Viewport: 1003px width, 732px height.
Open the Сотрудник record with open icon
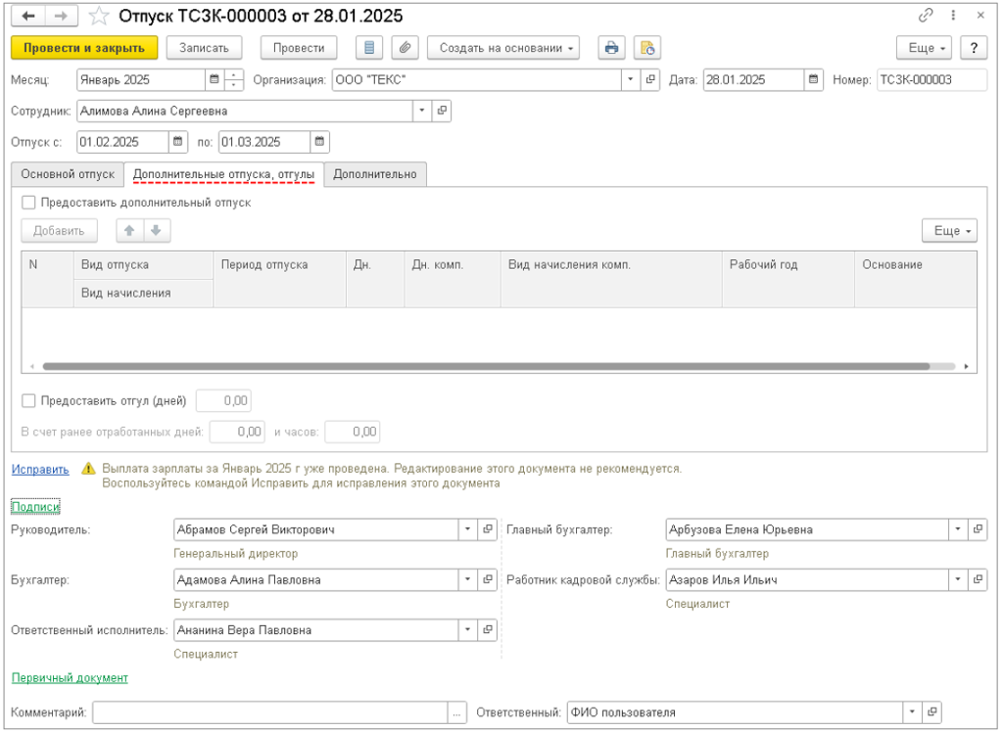click(442, 112)
